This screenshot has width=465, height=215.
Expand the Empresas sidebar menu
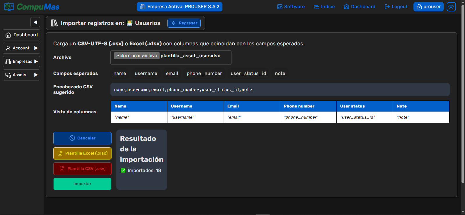(x=21, y=62)
